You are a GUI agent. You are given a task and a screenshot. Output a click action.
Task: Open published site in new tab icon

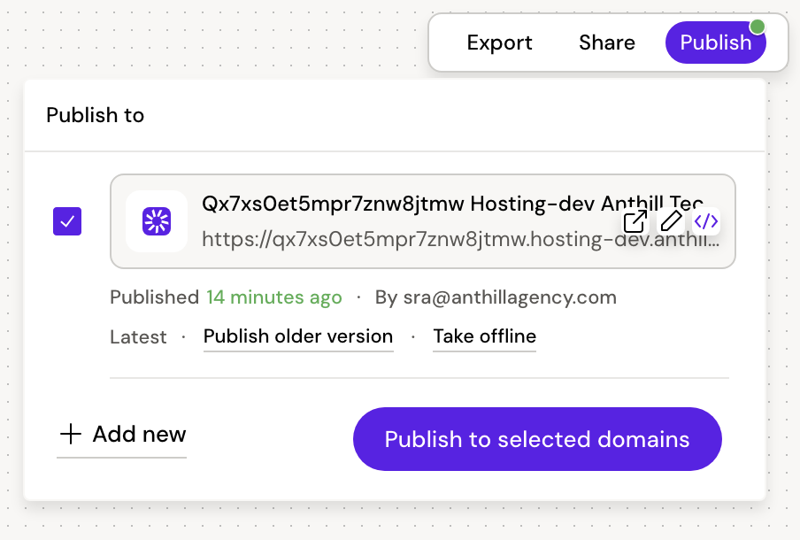pyautogui.click(x=635, y=221)
